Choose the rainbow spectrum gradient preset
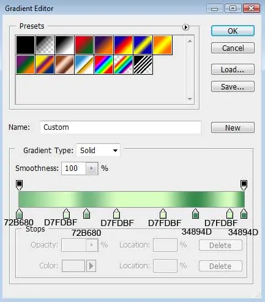Screen dimensions: 265x302 [x=103, y=64]
